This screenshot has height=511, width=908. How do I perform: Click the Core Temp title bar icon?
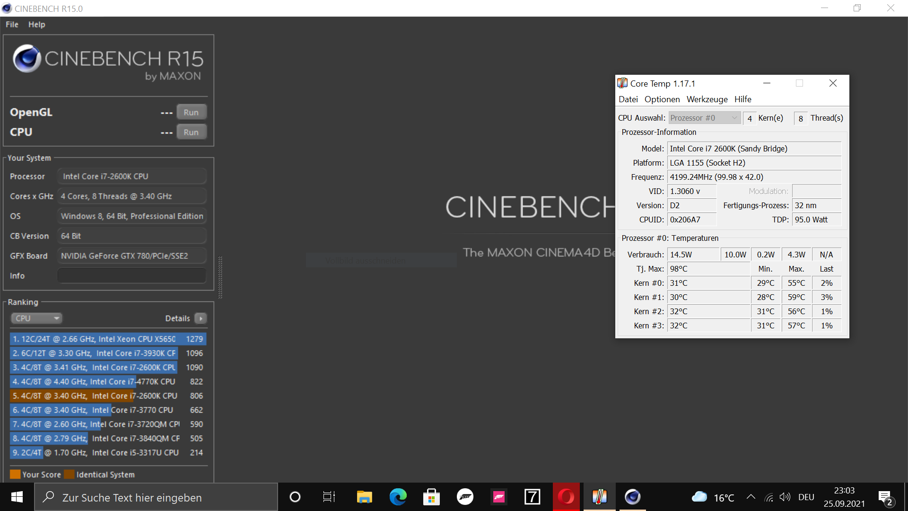click(622, 83)
